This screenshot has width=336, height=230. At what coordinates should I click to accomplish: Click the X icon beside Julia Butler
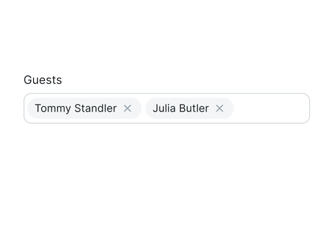pyautogui.click(x=220, y=108)
